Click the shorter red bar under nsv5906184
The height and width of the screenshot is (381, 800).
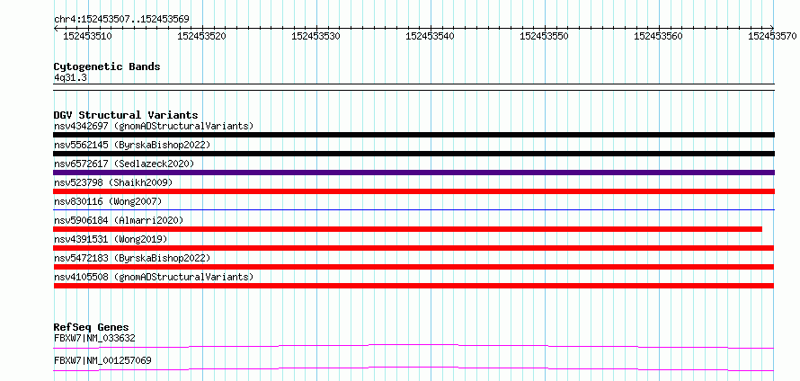408,229
